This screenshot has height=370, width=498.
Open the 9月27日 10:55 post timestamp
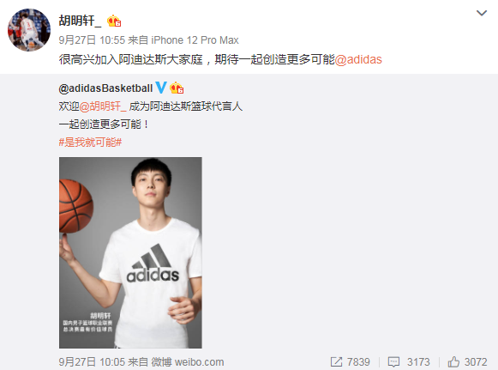click(92, 40)
